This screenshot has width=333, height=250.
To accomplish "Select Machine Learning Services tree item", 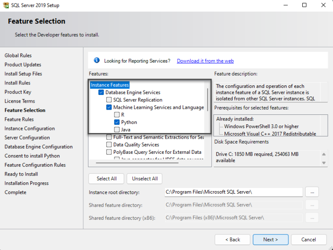I will [158, 107].
